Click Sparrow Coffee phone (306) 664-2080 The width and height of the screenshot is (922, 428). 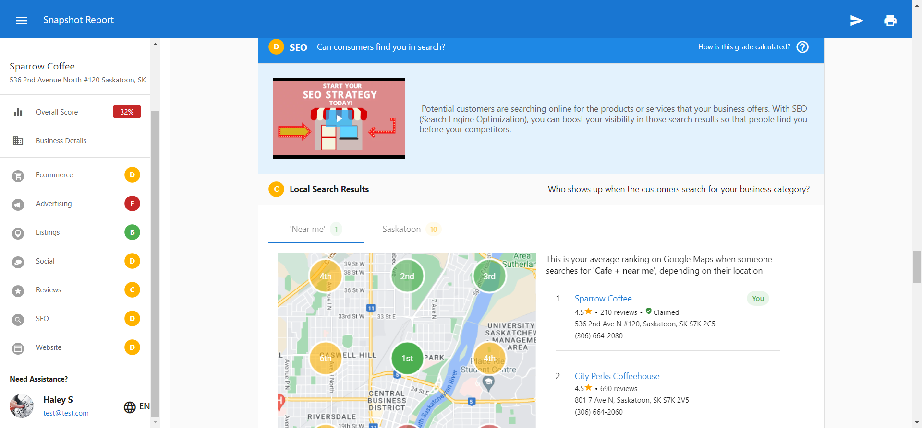[599, 336]
